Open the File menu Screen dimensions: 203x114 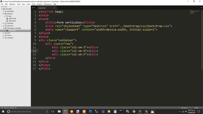pos(2,4)
